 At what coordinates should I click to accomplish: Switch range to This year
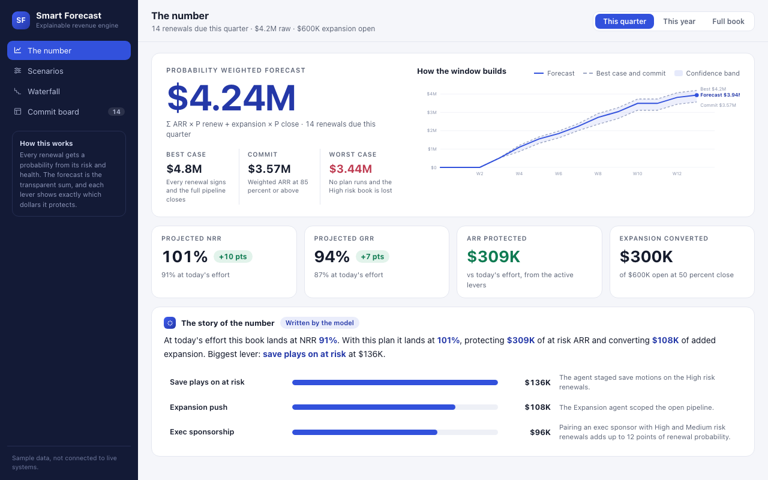coord(679,21)
